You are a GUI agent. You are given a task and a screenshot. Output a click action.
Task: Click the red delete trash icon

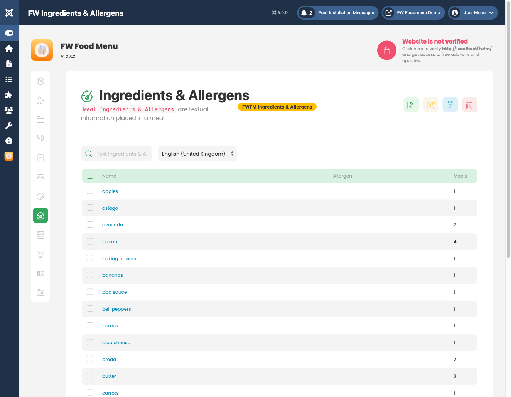[x=469, y=104]
